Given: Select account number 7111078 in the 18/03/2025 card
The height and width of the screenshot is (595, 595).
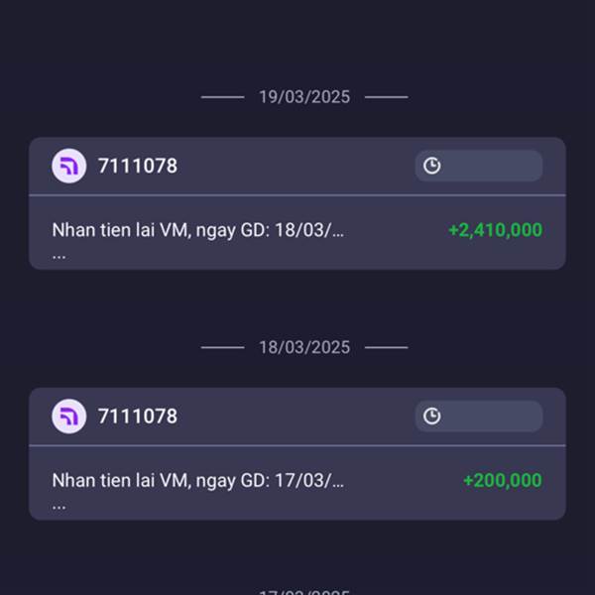Looking at the screenshot, I should click(x=137, y=416).
